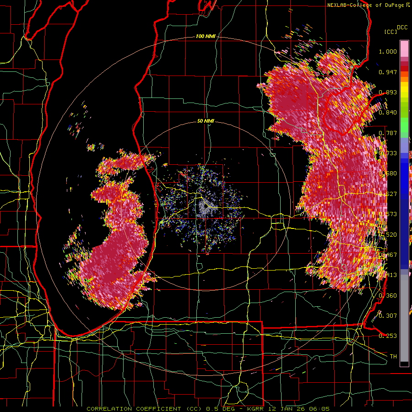Click the NEXLAB-College of DuPage credit text

(365, 5)
